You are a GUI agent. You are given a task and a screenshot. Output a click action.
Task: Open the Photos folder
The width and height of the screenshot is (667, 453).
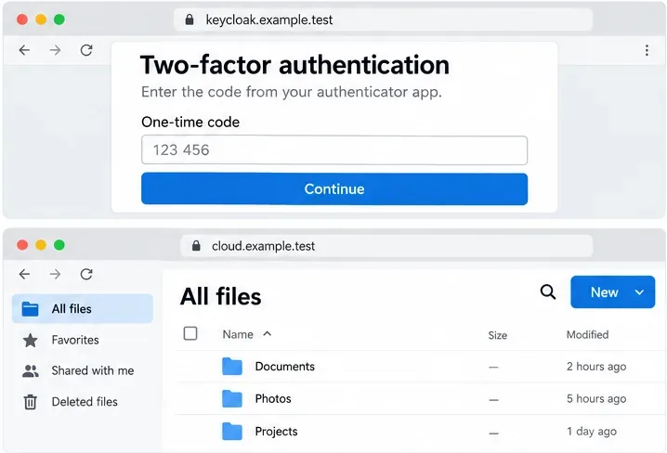pos(273,398)
